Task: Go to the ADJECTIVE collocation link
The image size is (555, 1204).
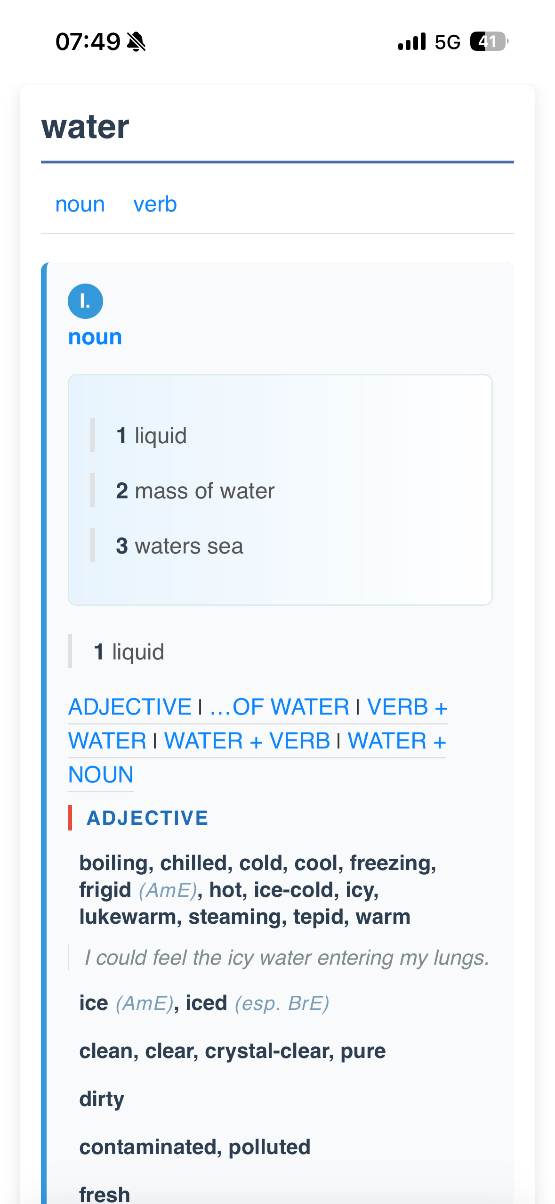Action: [x=130, y=707]
